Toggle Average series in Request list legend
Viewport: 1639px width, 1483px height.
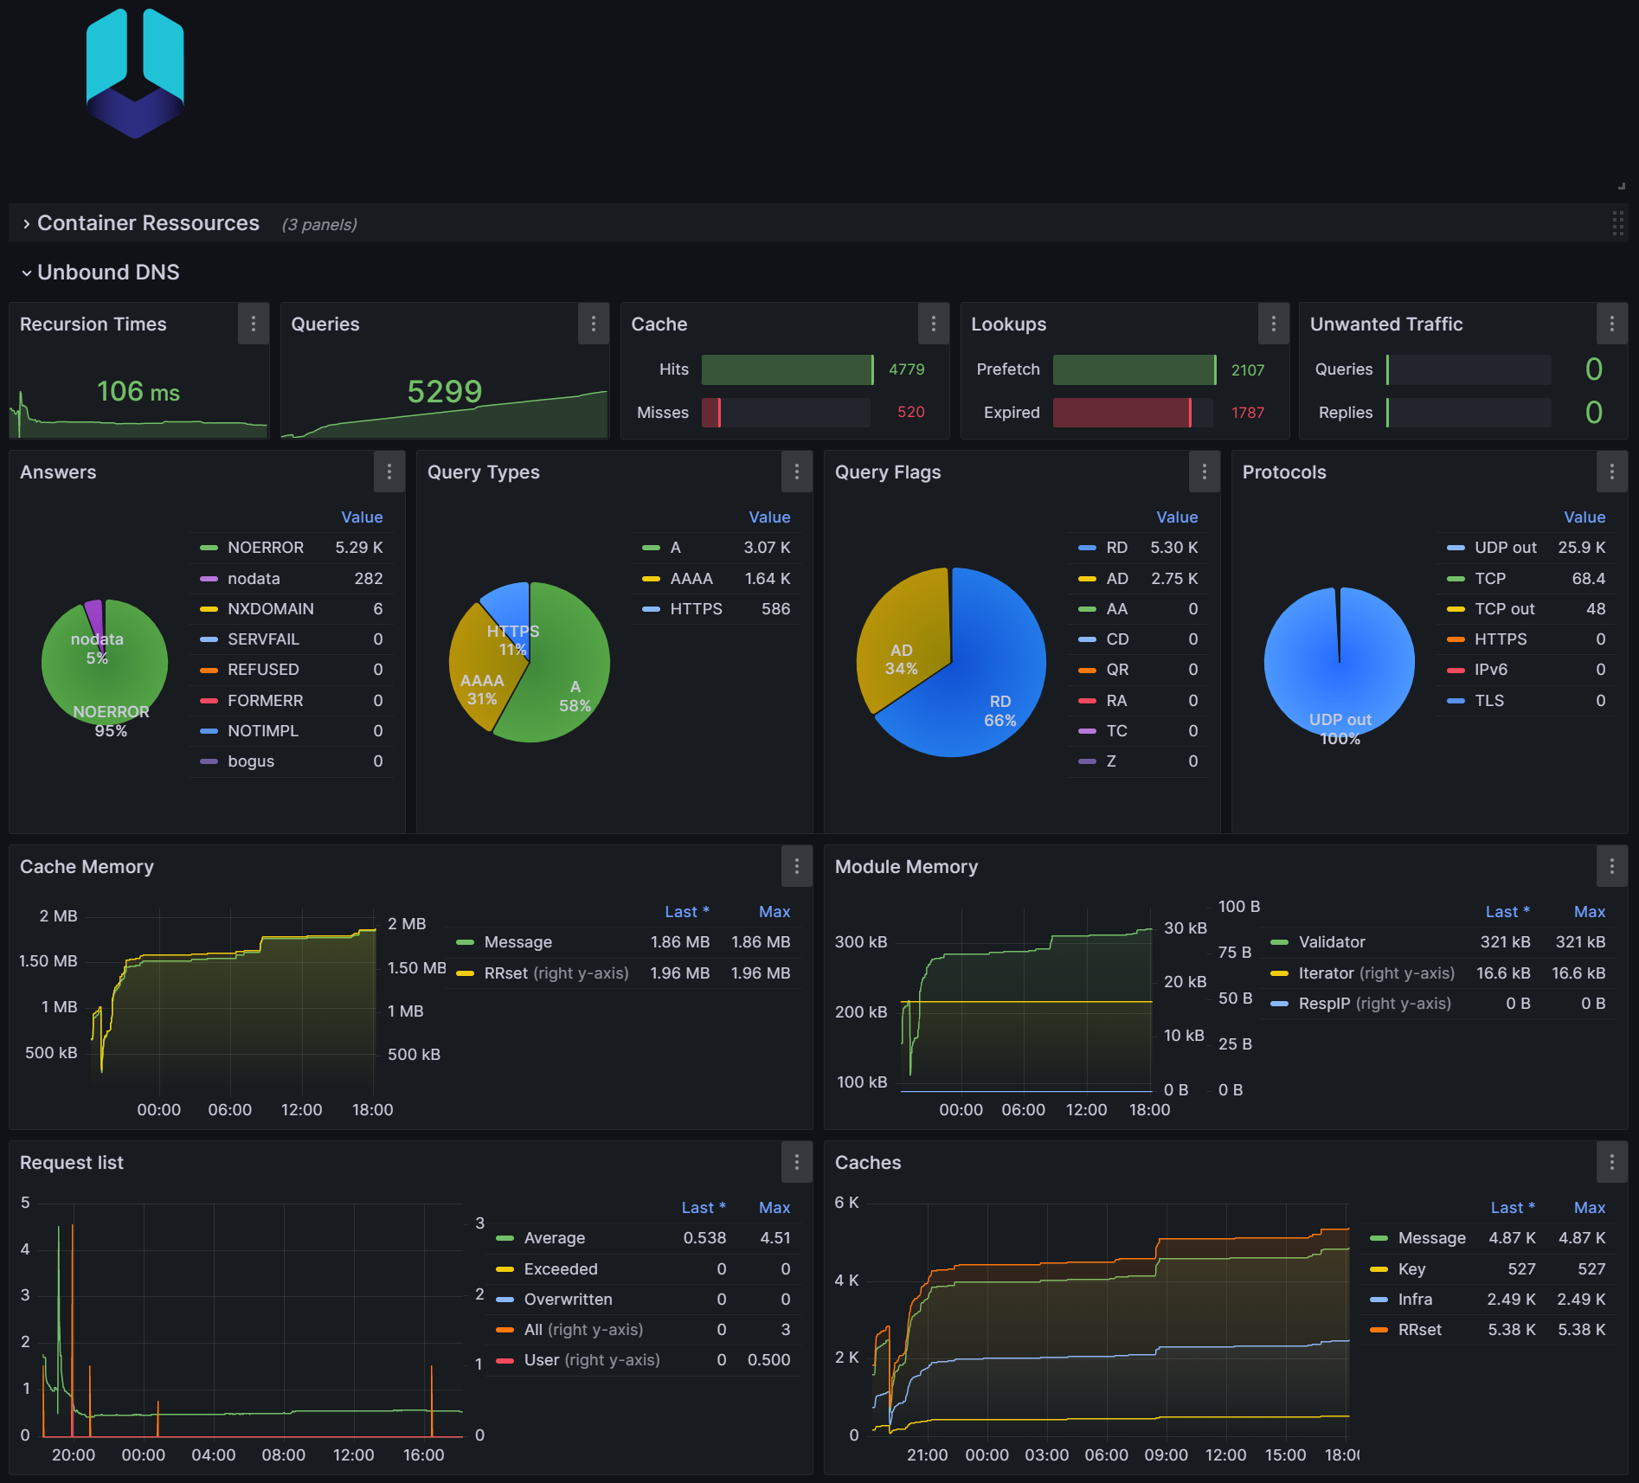554,1238
